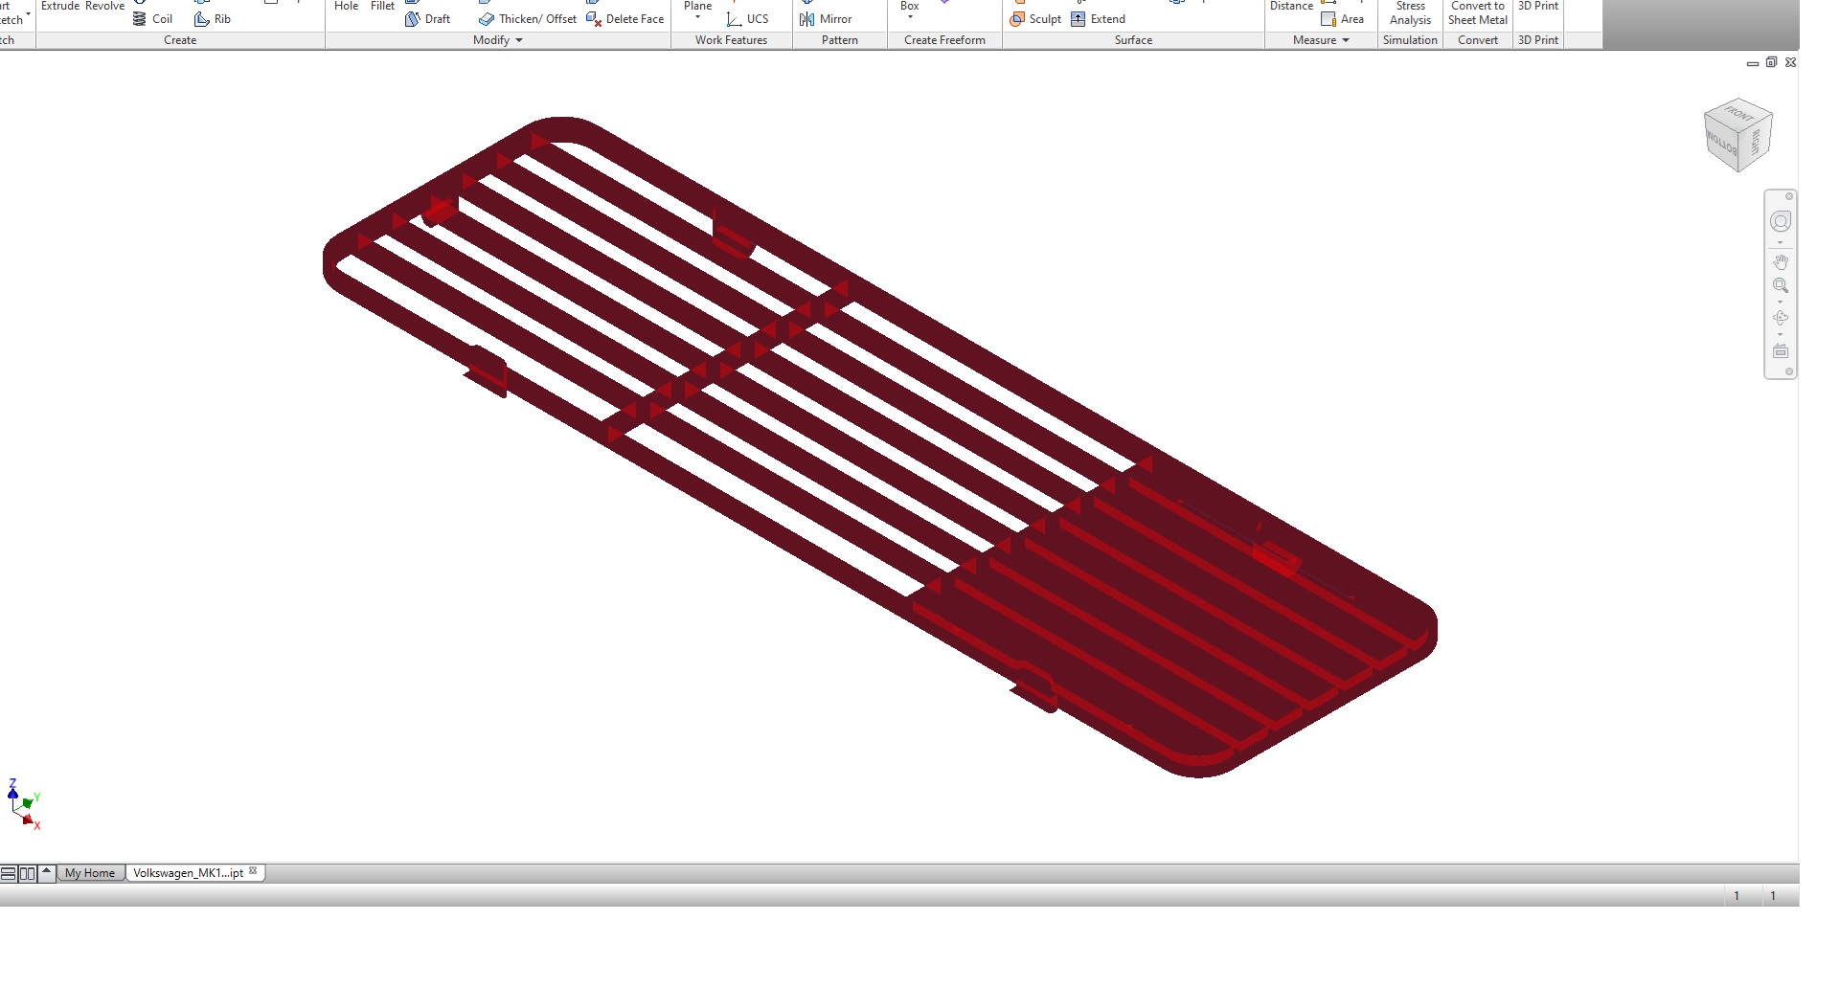Click the Delete Face tool
Screen dimensions: 1839x988
pos(624,19)
